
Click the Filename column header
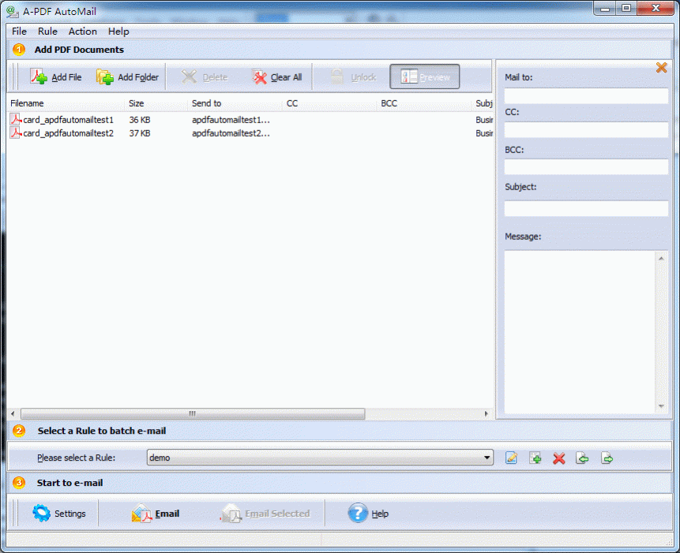(x=66, y=103)
